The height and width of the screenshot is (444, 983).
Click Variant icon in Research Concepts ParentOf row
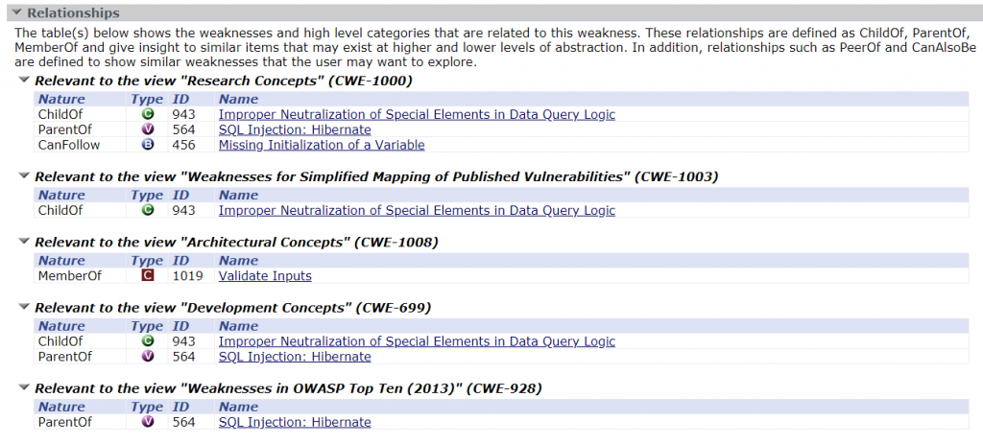point(148,129)
